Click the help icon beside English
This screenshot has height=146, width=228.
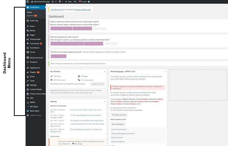tap(89, 2)
